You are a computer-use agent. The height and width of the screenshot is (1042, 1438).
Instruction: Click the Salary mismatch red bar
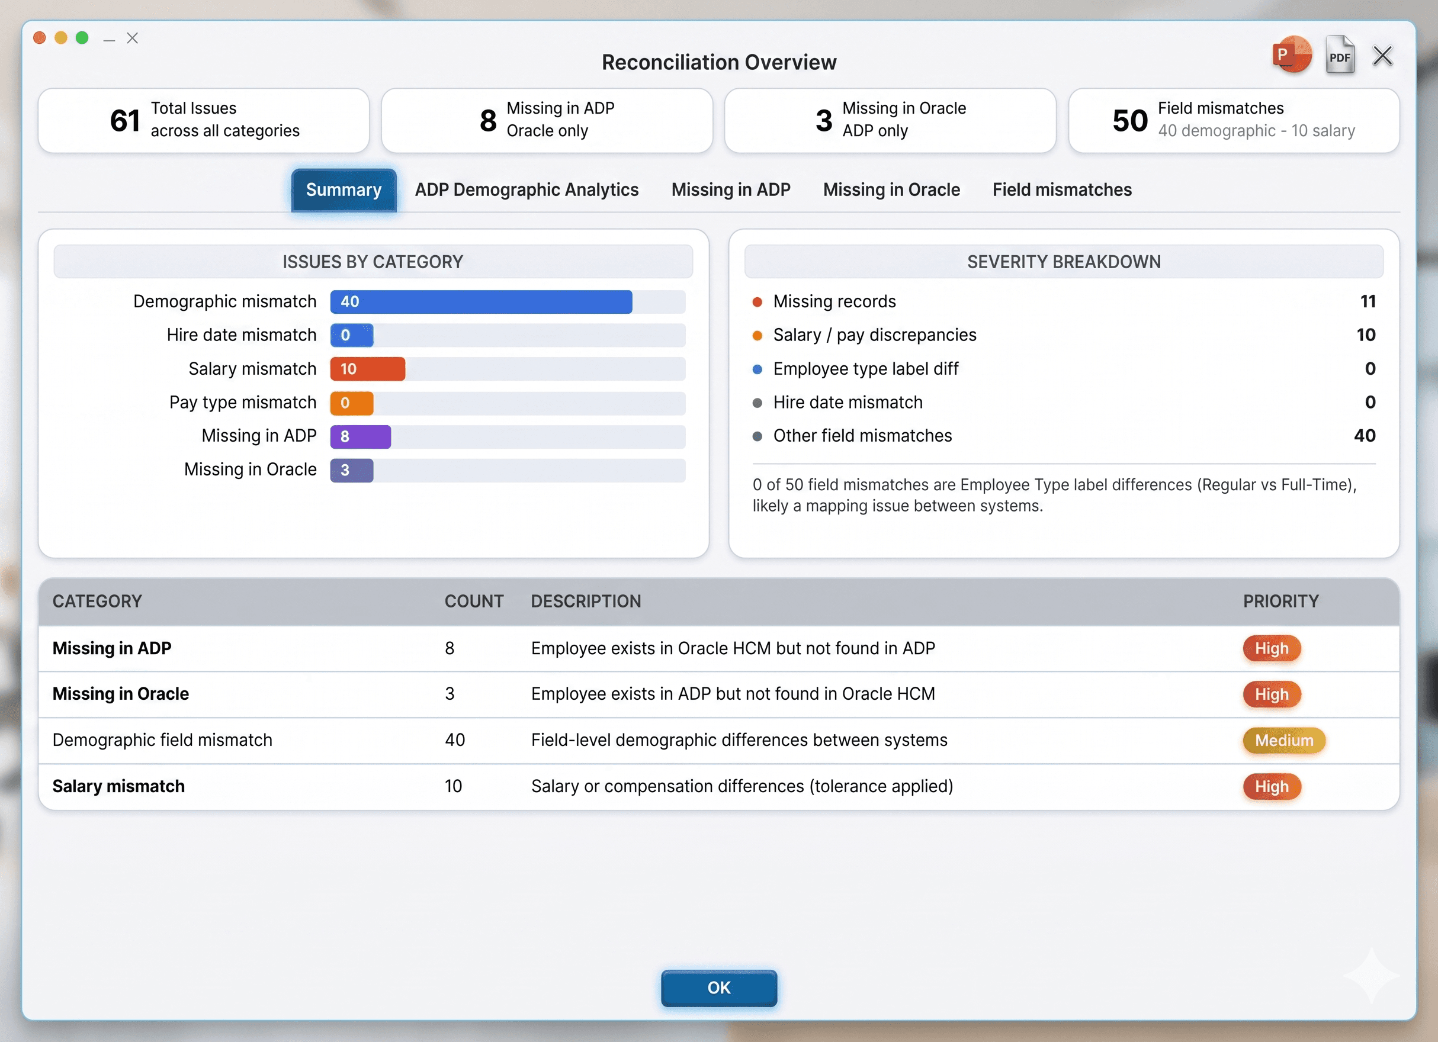click(x=367, y=369)
